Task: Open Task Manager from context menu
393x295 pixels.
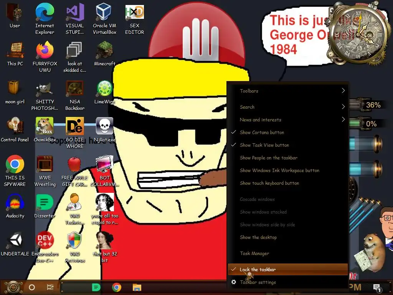Action: tap(288, 254)
